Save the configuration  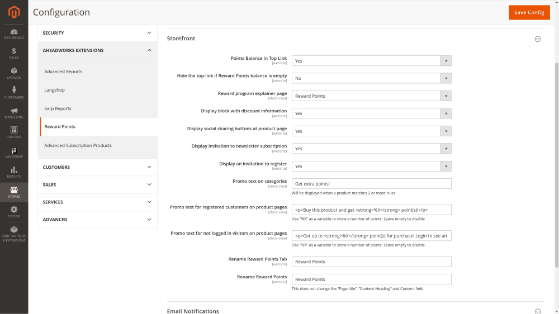(x=529, y=12)
